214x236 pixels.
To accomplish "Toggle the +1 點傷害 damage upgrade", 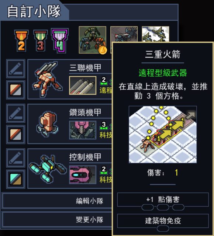I will pyautogui.click(x=163, y=200).
